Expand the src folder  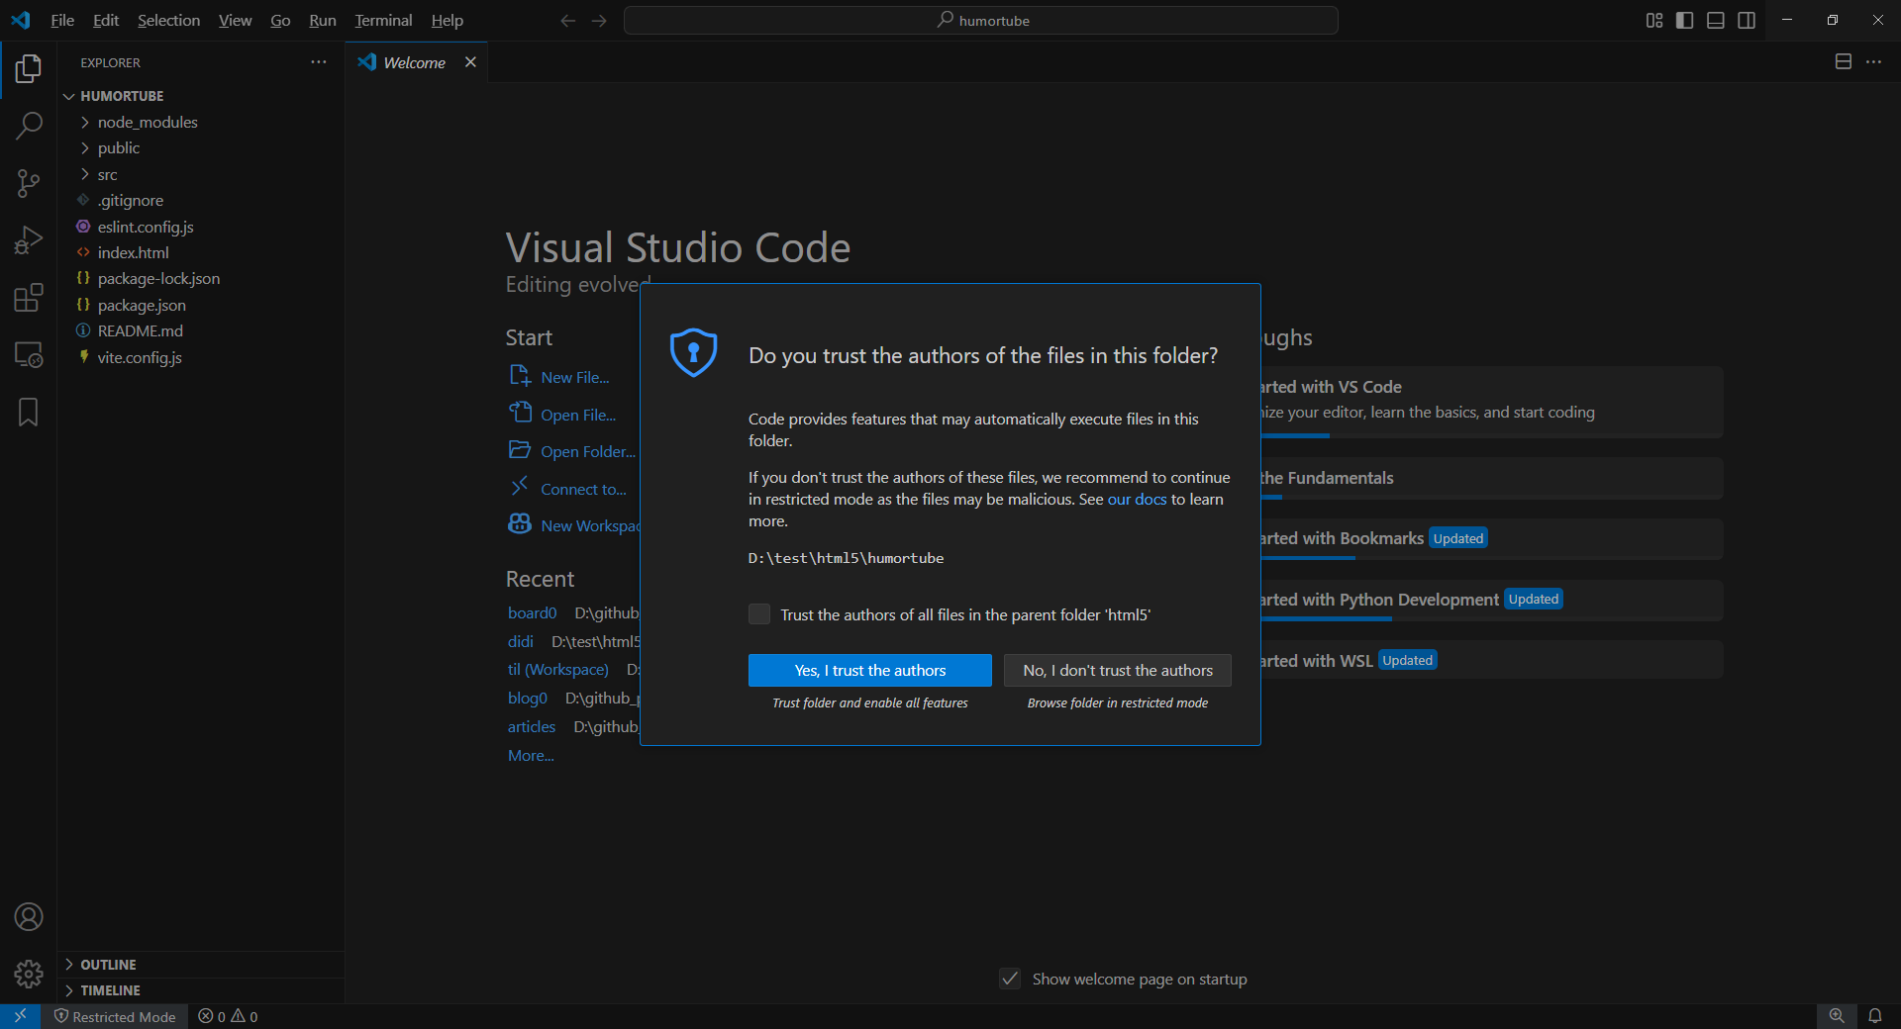107,174
